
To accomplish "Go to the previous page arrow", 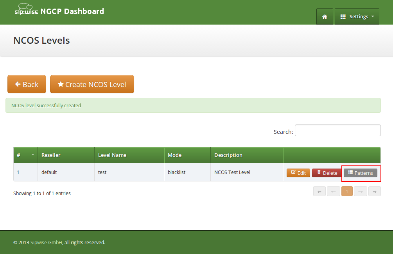I will tap(333, 192).
